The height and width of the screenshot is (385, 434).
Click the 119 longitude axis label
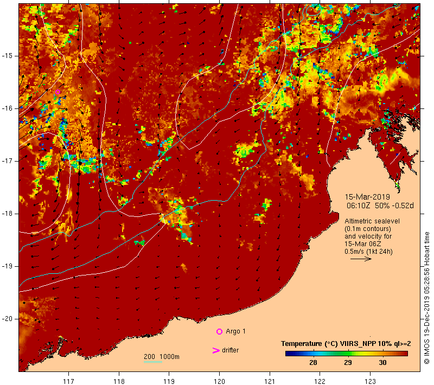click(x=169, y=381)
